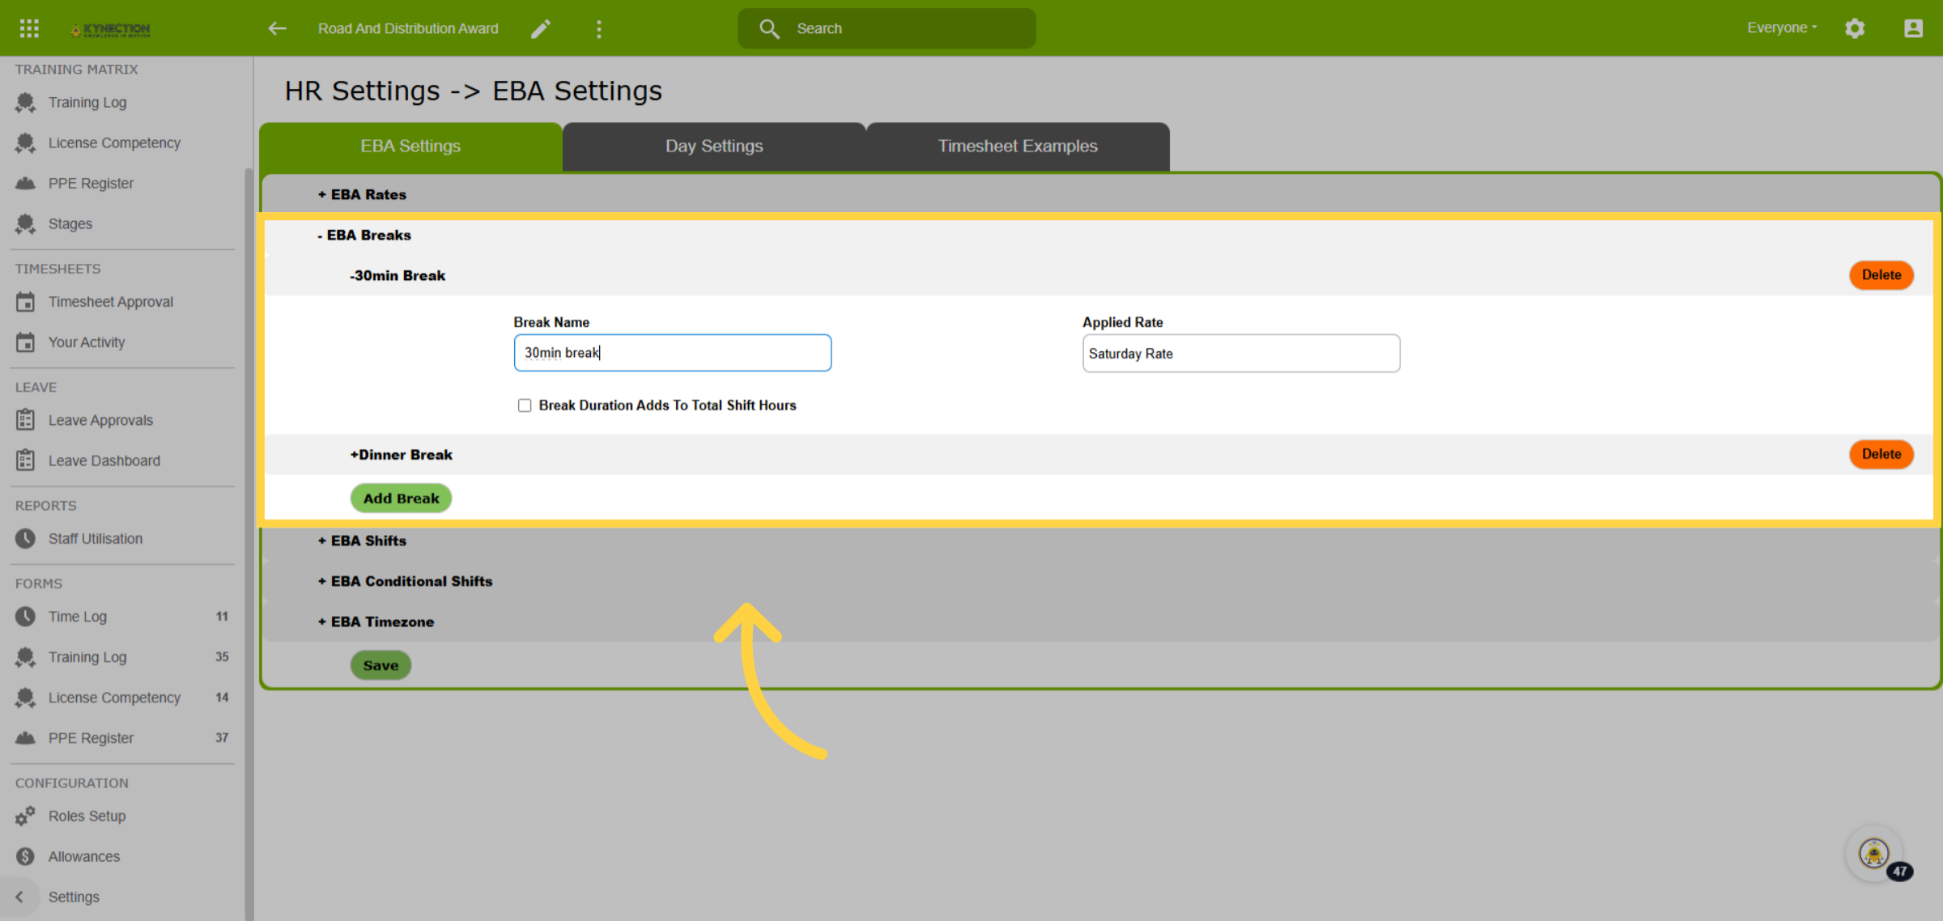Viewport: 1943px width, 921px height.
Task: Open Leave Dashboard link
Action: 104,460
